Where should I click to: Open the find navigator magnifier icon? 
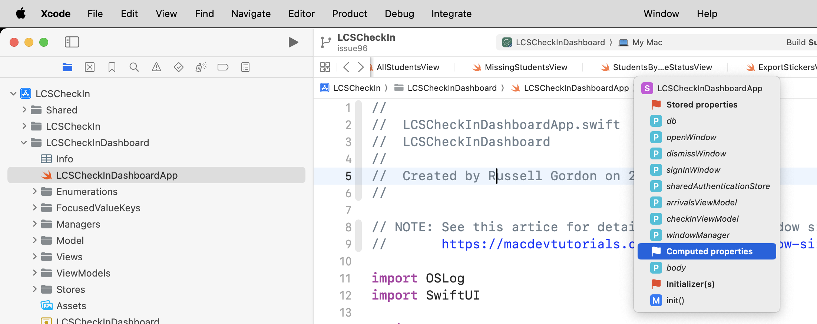tap(134, 67)
